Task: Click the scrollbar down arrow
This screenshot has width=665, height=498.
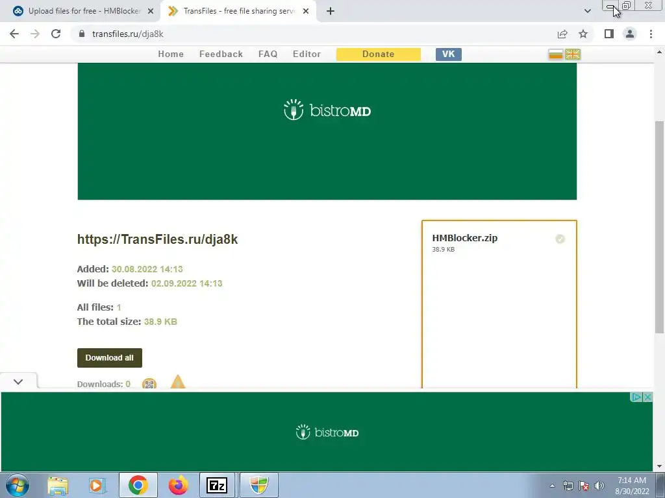Action: pos(660,467)
